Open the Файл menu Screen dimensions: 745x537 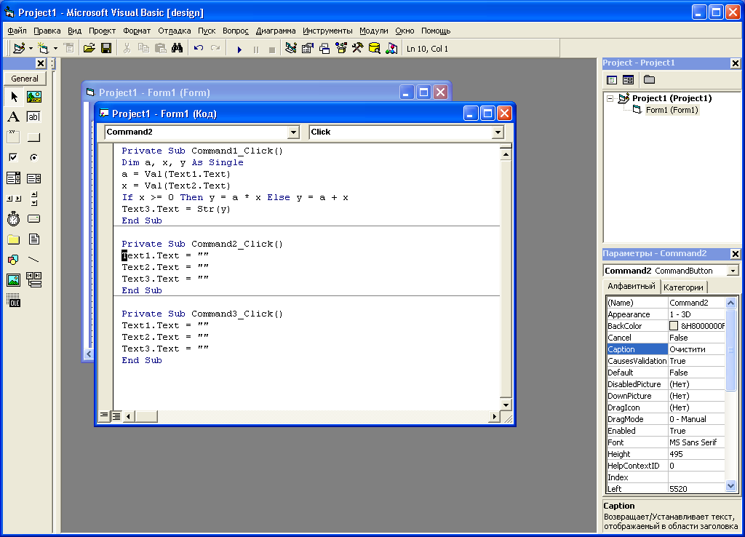[x=17, y=31]
